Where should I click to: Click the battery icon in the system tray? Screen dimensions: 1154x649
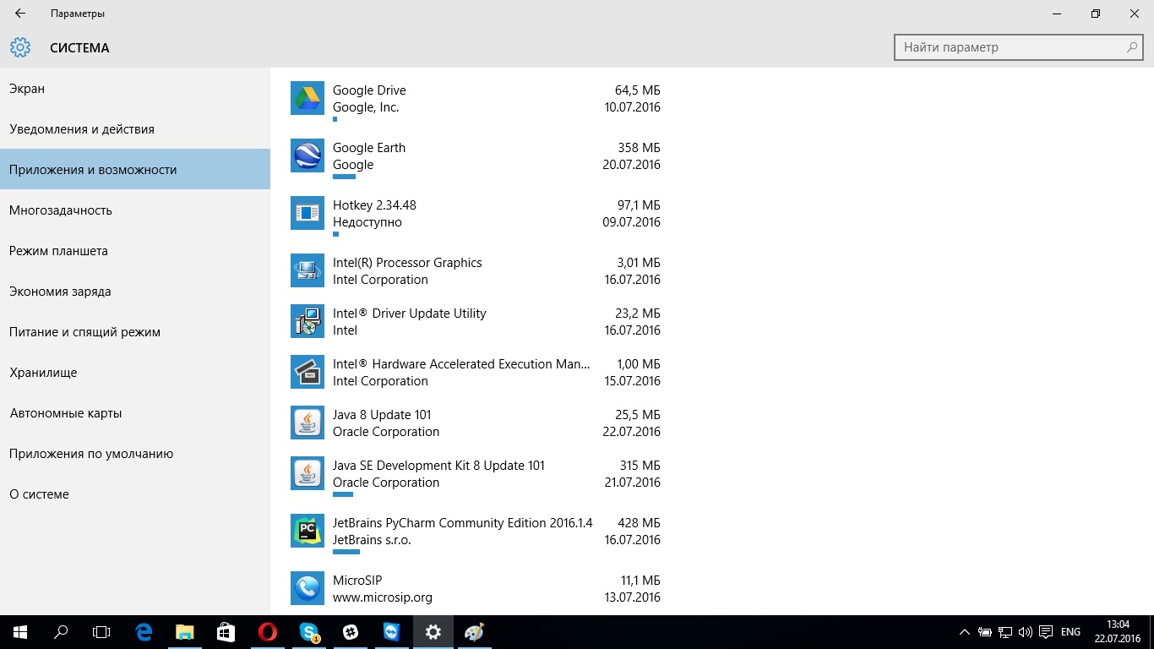pyautogui.click(x=985, y=632)
